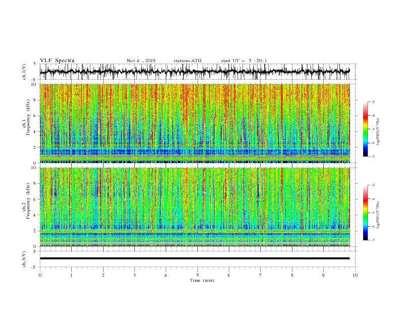Click time axis tick label "0"

click(40, 275)
